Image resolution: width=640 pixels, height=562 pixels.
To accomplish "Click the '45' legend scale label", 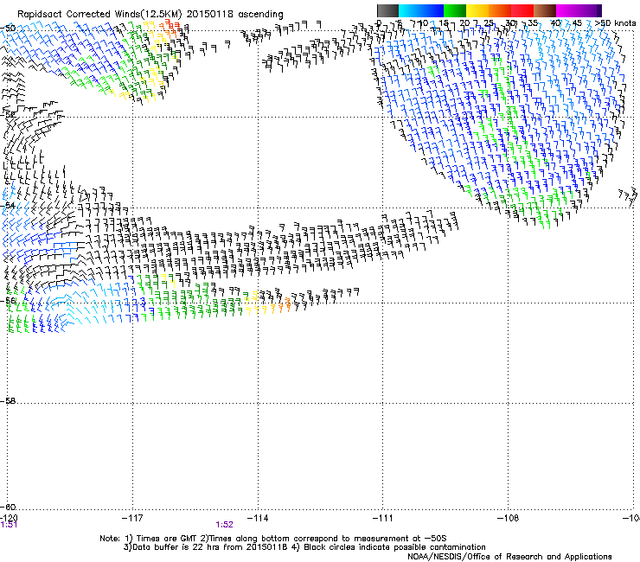I will [577, 23].
